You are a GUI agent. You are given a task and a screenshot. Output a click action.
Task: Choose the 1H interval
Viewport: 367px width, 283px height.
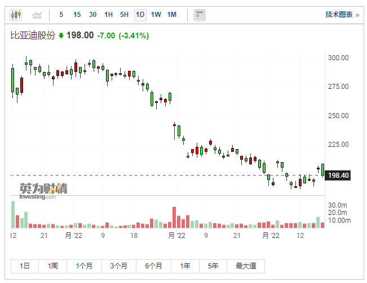click(x=109, y=15)
